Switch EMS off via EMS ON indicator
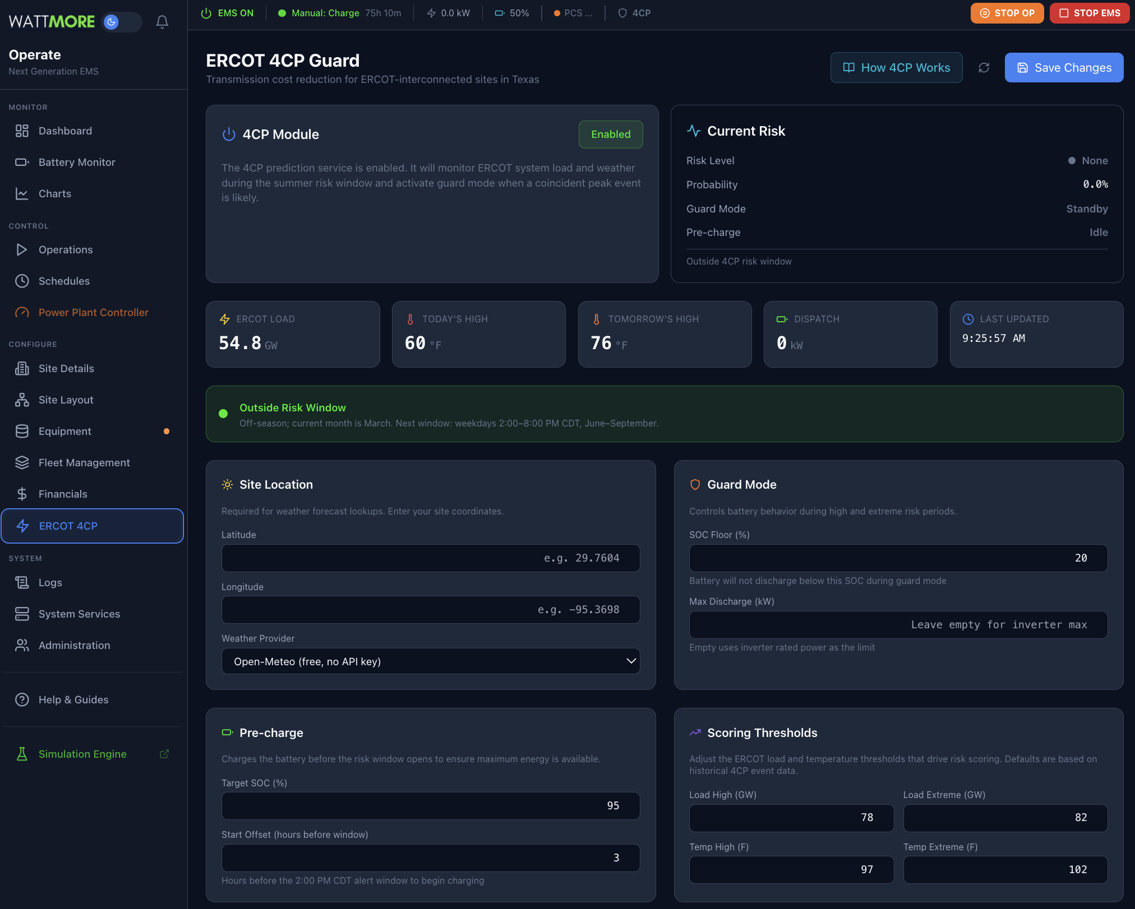Screen dimensions: 1135x909 coord(227,12)
